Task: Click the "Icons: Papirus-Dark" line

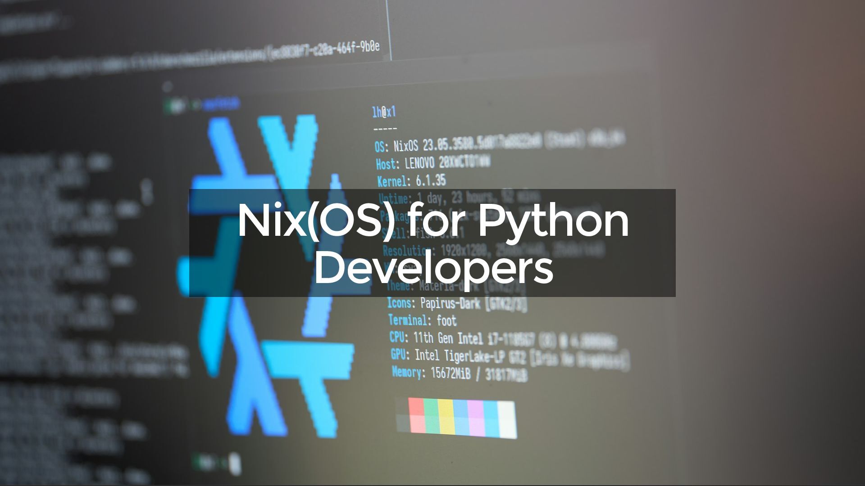Action: click(x=457, y=304)
